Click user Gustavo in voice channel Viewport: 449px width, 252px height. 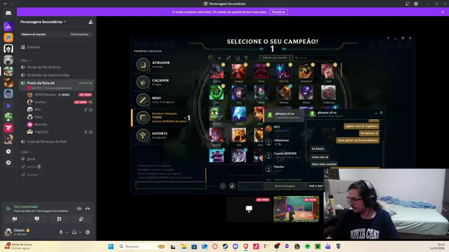click(60, 102)
